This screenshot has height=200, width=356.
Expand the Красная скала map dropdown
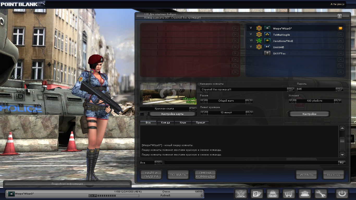[193, 109]
